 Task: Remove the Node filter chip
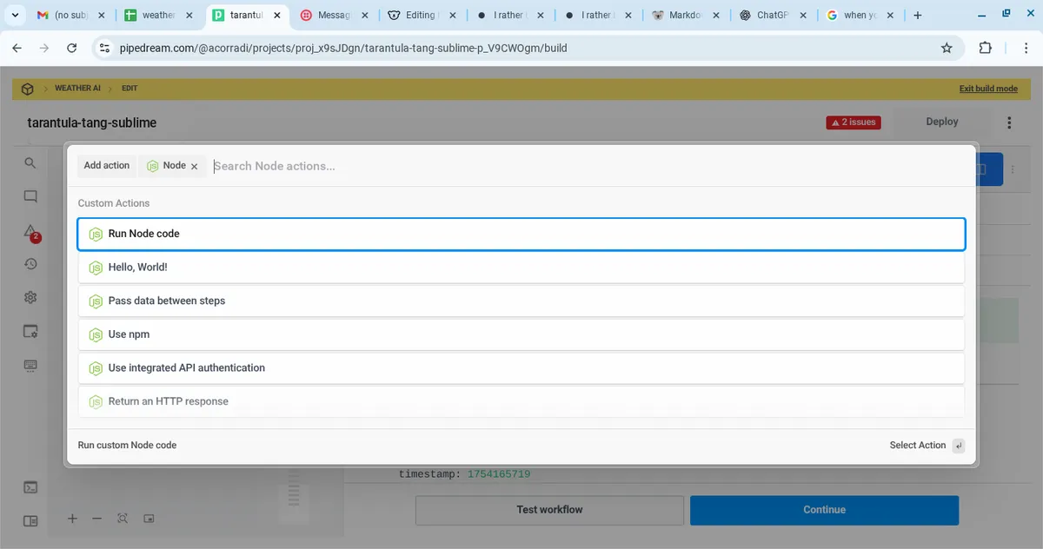[194, 166]
